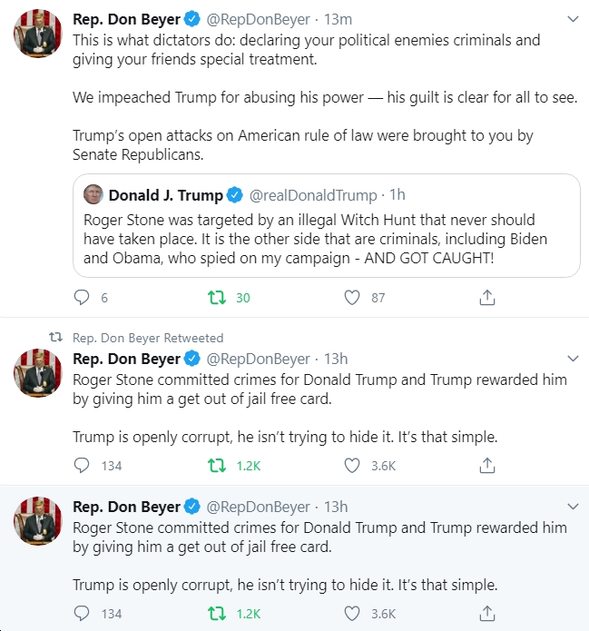The image size is (589, 631).
Task: Reply to the 'dictators do' tweet
Action: pos(82,298)
